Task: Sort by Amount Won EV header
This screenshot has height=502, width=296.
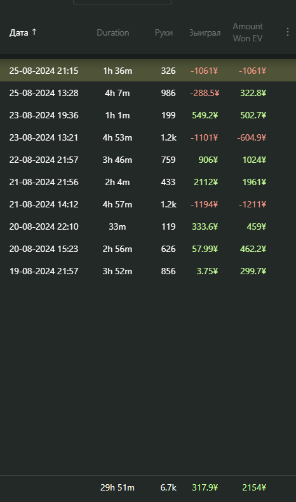Action: [248, 32]
